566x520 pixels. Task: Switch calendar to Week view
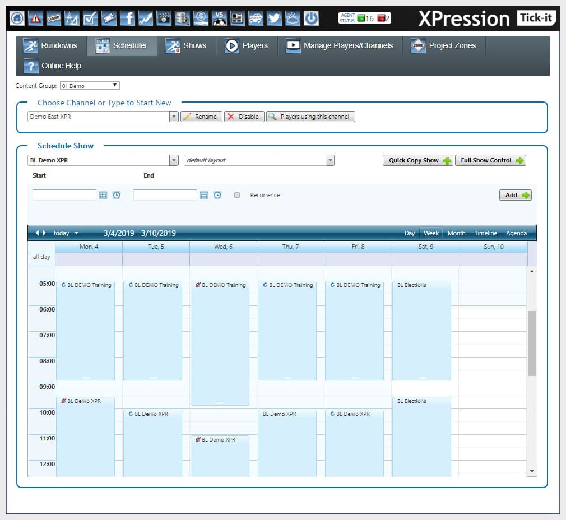pos(431,233)
